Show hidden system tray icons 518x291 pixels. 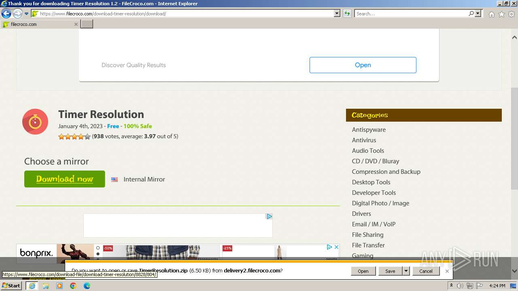(x=451, y=286)
